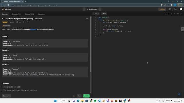This screenshot has height=103, width=184.
Task: Go to the previous problem arrow
Action: [84, 9]
